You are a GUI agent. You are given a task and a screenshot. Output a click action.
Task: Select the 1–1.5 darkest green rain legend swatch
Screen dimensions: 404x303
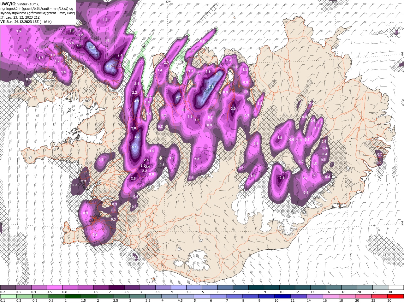coord(73,296)
